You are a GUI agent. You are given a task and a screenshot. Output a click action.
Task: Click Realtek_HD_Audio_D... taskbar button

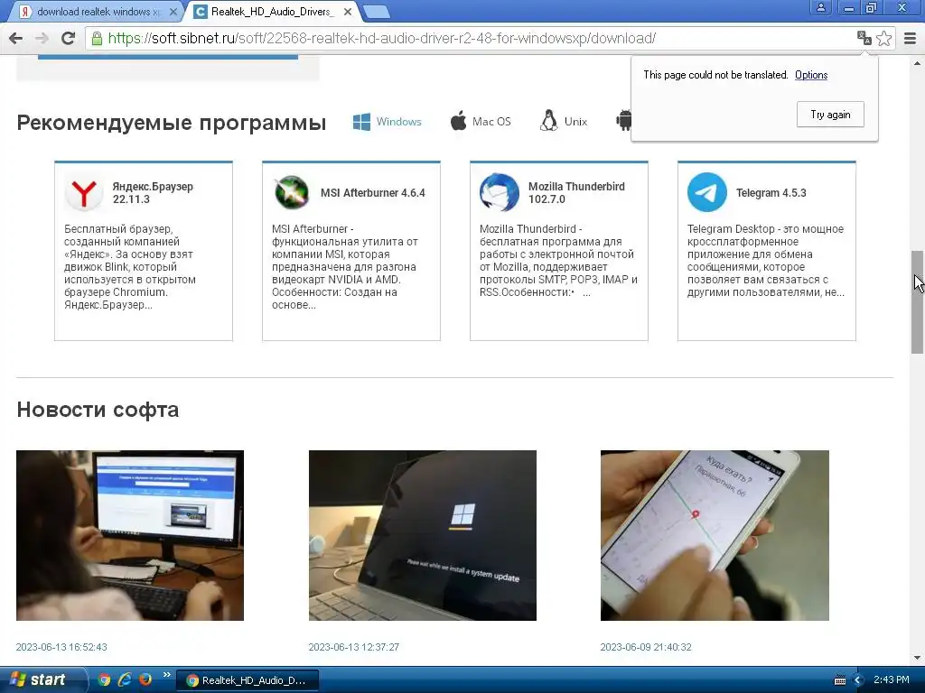[x=248, y=680]
